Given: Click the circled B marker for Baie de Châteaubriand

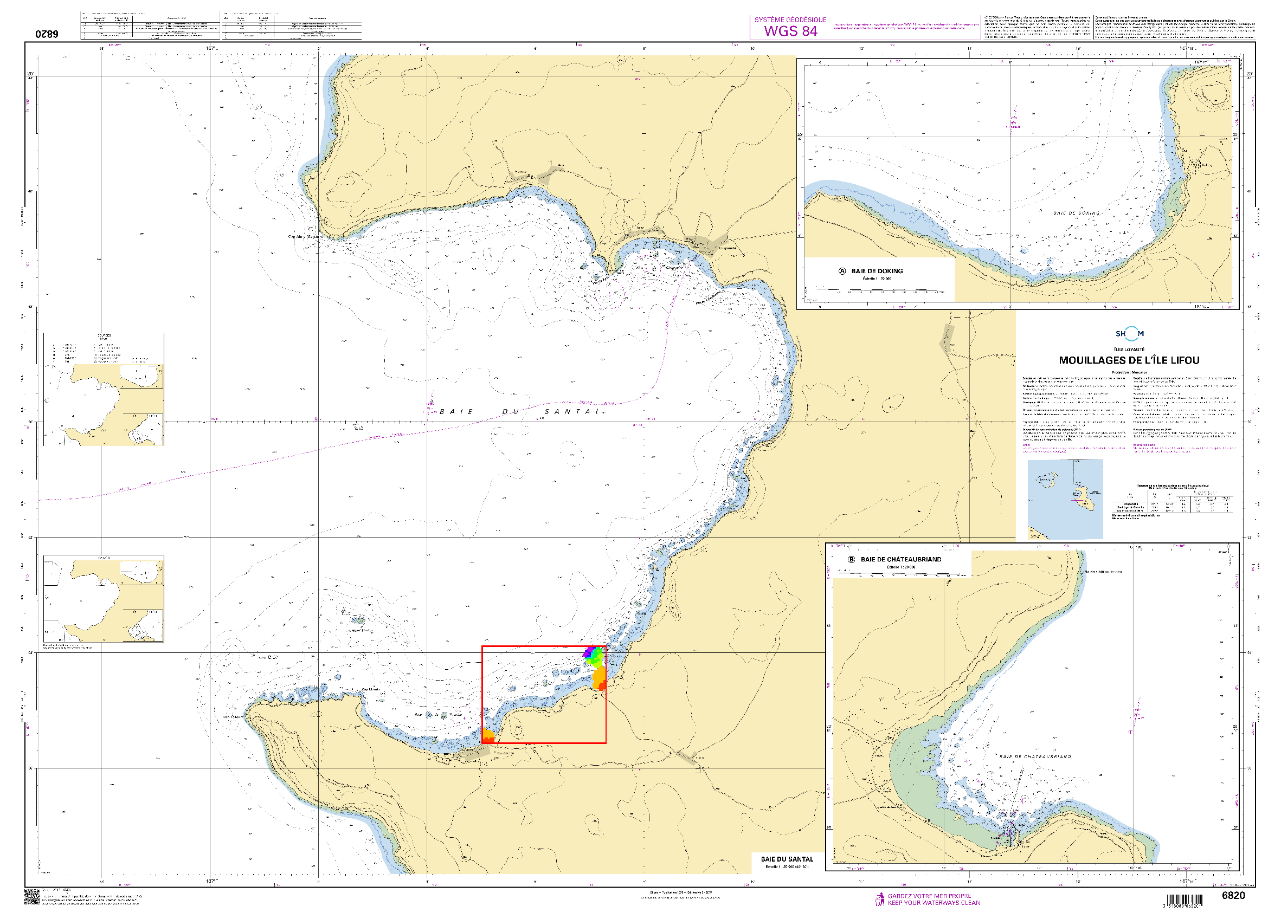Looking at the screenshot, I should (851, 559).
